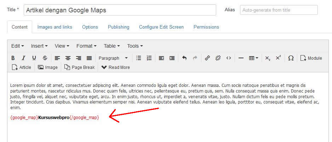Screen dimensions: 332x142
Task: Open the View menu
Action: (62, 46)
